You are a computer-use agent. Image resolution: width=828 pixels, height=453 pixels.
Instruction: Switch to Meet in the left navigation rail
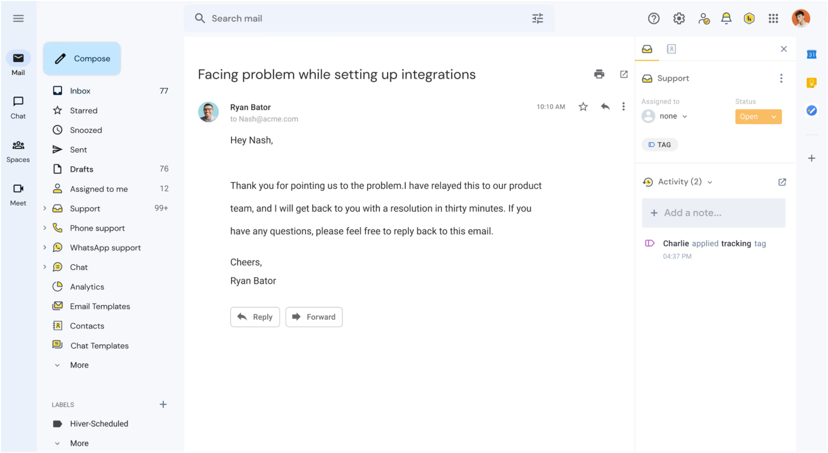18,194
